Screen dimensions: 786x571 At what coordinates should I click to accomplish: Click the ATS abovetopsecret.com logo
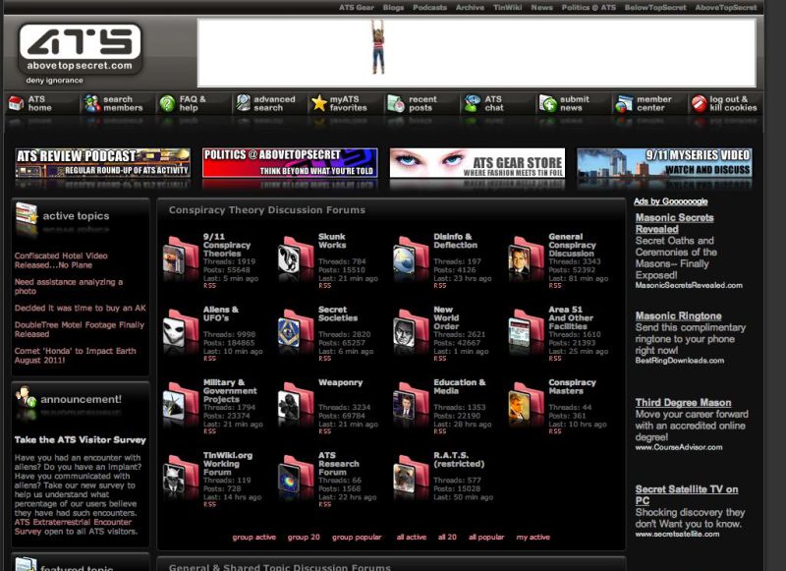pos(80,49)
